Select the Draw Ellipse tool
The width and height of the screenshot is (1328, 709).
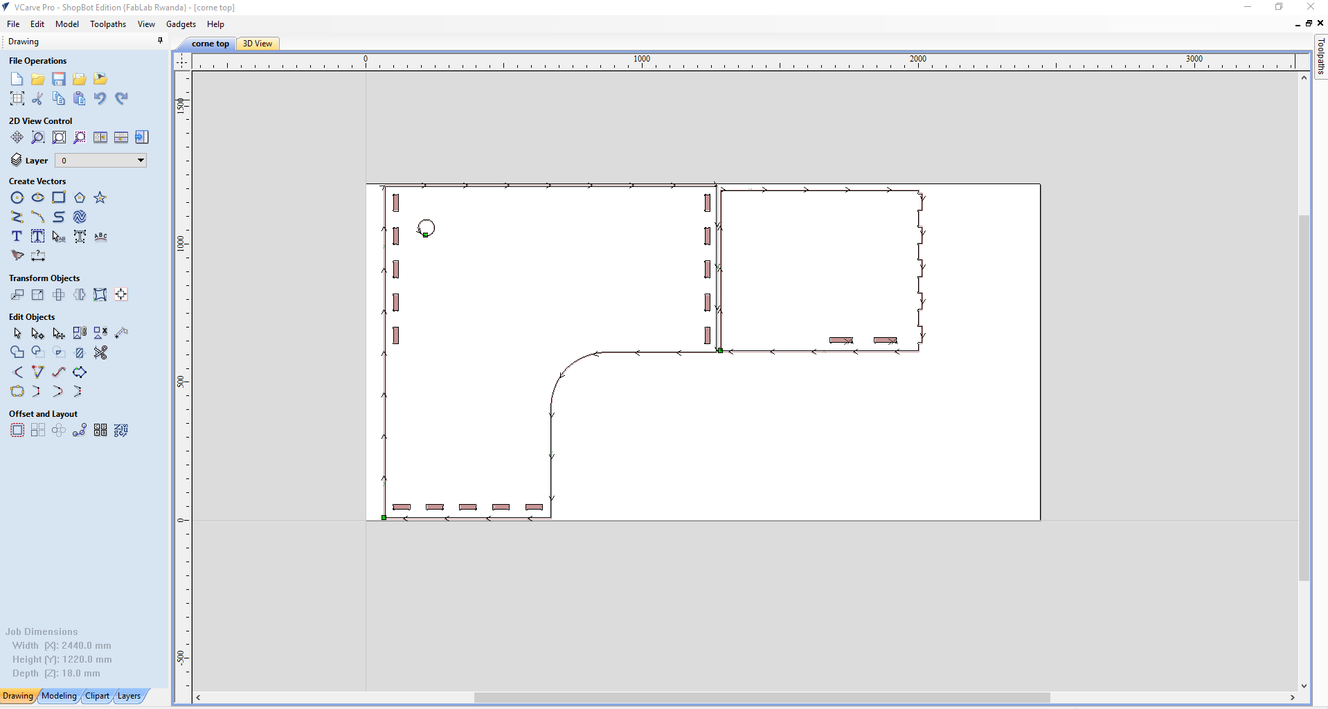click(37, 197)
